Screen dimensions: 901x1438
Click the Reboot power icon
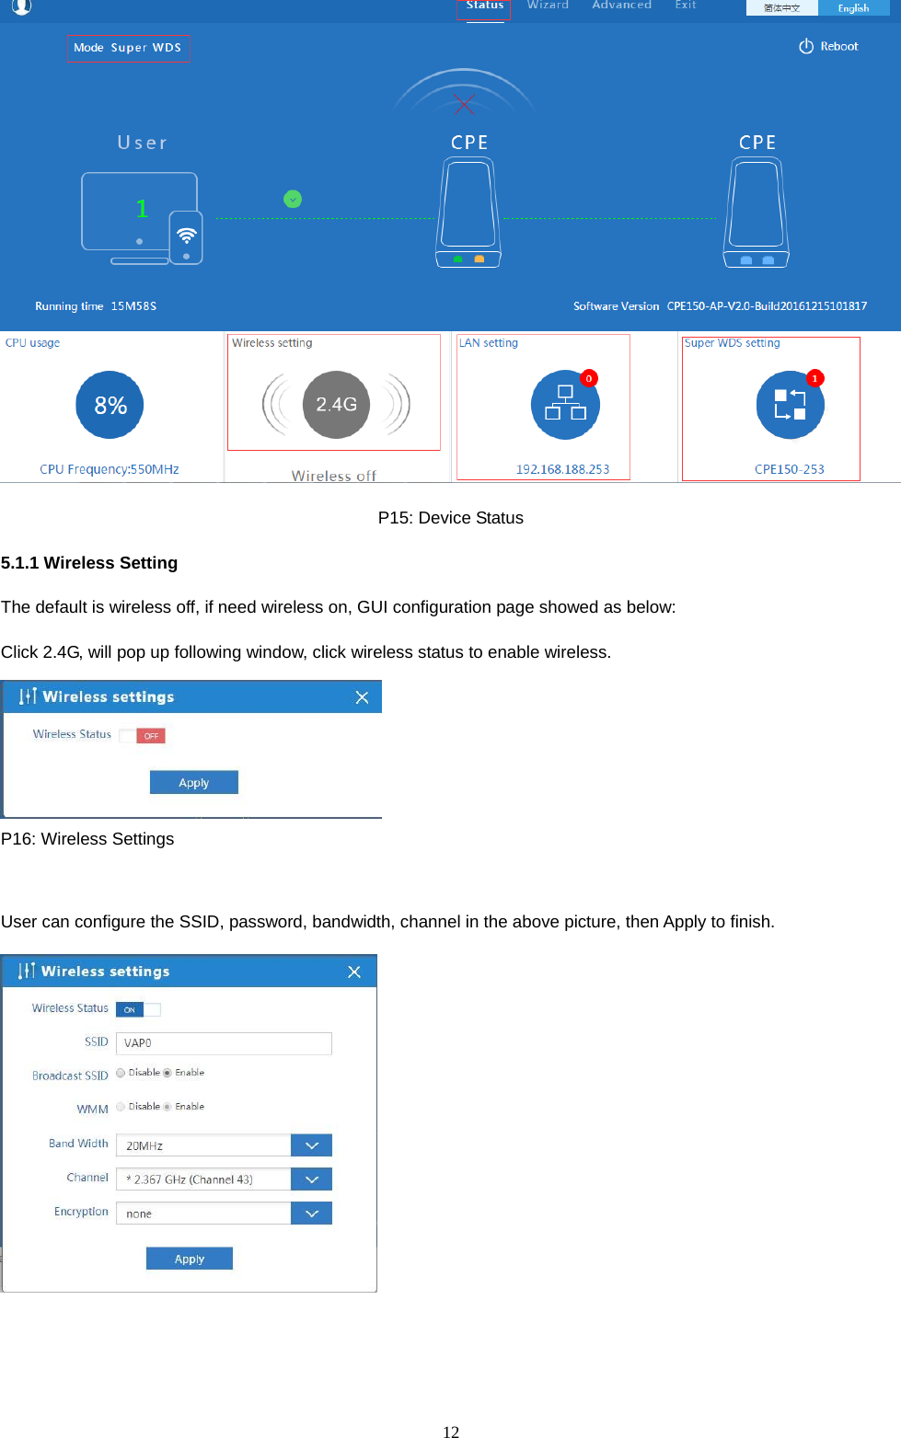(x=806, y=46)
